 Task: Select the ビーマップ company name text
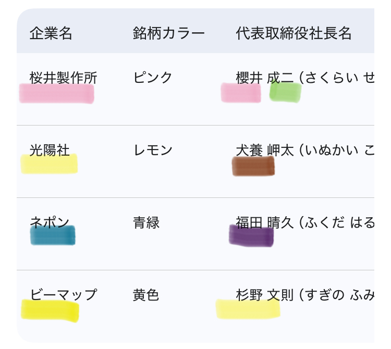63,295
